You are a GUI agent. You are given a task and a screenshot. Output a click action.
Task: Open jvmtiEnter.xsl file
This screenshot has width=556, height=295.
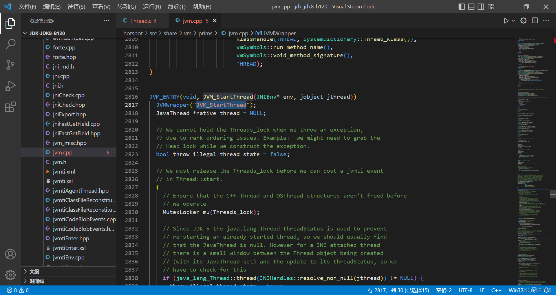pyautogui.click(x=69, y=248)
